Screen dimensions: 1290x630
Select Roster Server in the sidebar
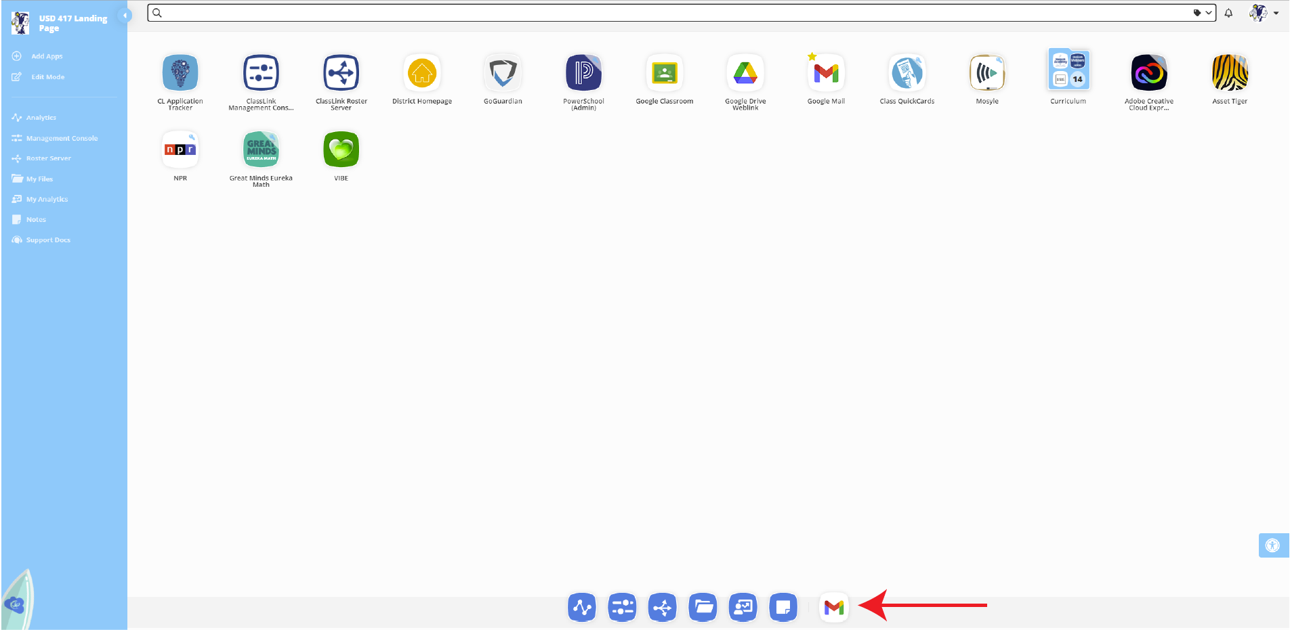coord(41,158)
